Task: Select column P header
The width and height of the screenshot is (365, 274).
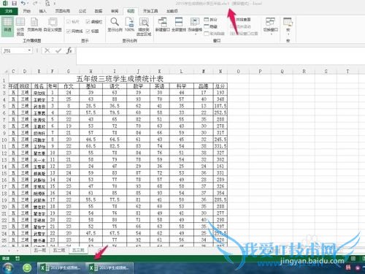Action: coord(260,72)
